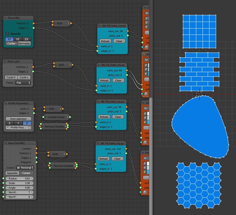Click Centers output socket of Hexa Grid
Screen dimensions: 236x215
[x=36, y=148]
